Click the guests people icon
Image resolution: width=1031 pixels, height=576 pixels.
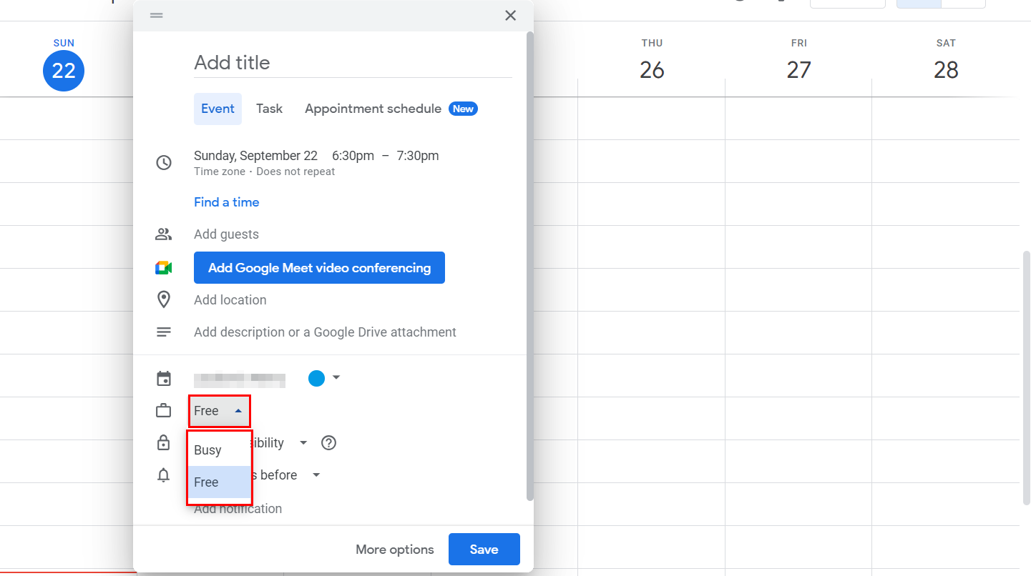[x=164, y=234]
